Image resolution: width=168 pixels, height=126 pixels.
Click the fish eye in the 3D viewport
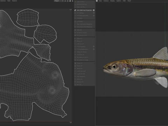point(114,66)
